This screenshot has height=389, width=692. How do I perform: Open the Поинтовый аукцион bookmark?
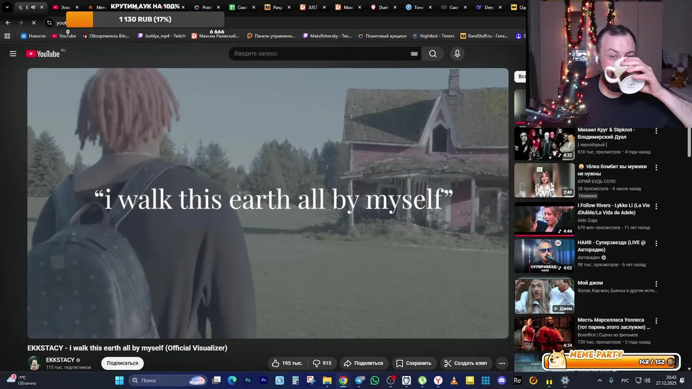click(x=382, y=36)
